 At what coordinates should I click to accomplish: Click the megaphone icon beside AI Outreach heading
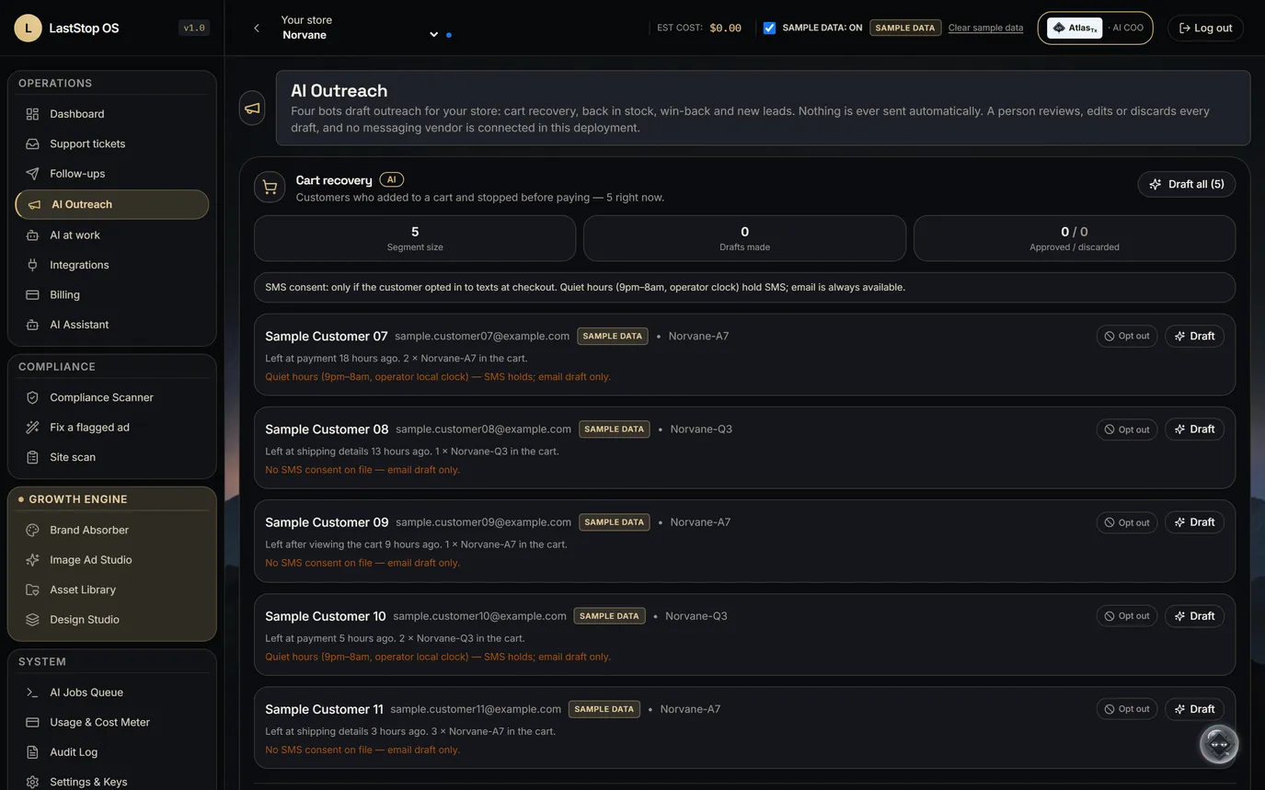pos(252,109)
